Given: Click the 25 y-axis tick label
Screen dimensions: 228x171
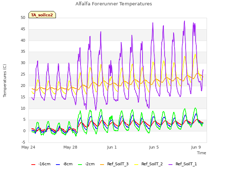Looking at the screenshot, I should coord(23,74).
